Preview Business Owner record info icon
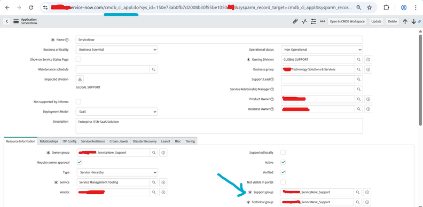This screenshot has width=423, height=207. 368,109
